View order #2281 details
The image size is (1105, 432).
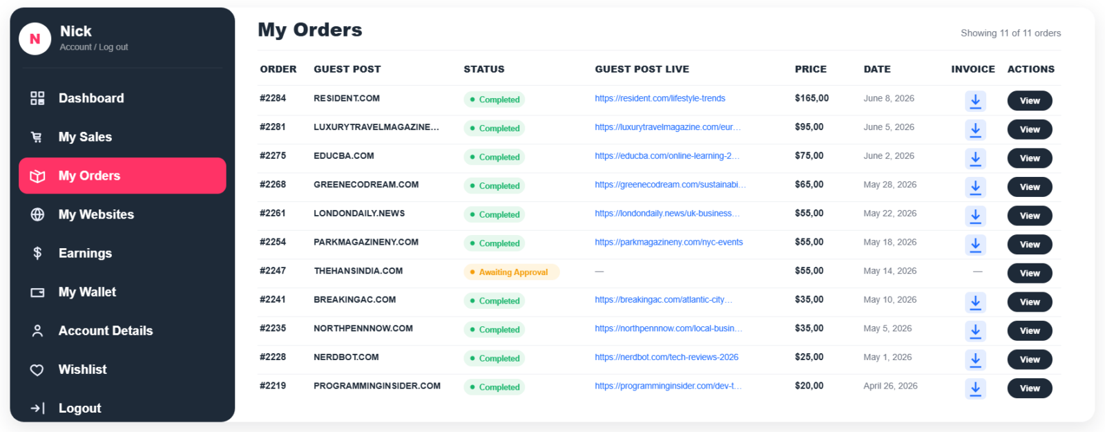click(x=1030, y=129)
